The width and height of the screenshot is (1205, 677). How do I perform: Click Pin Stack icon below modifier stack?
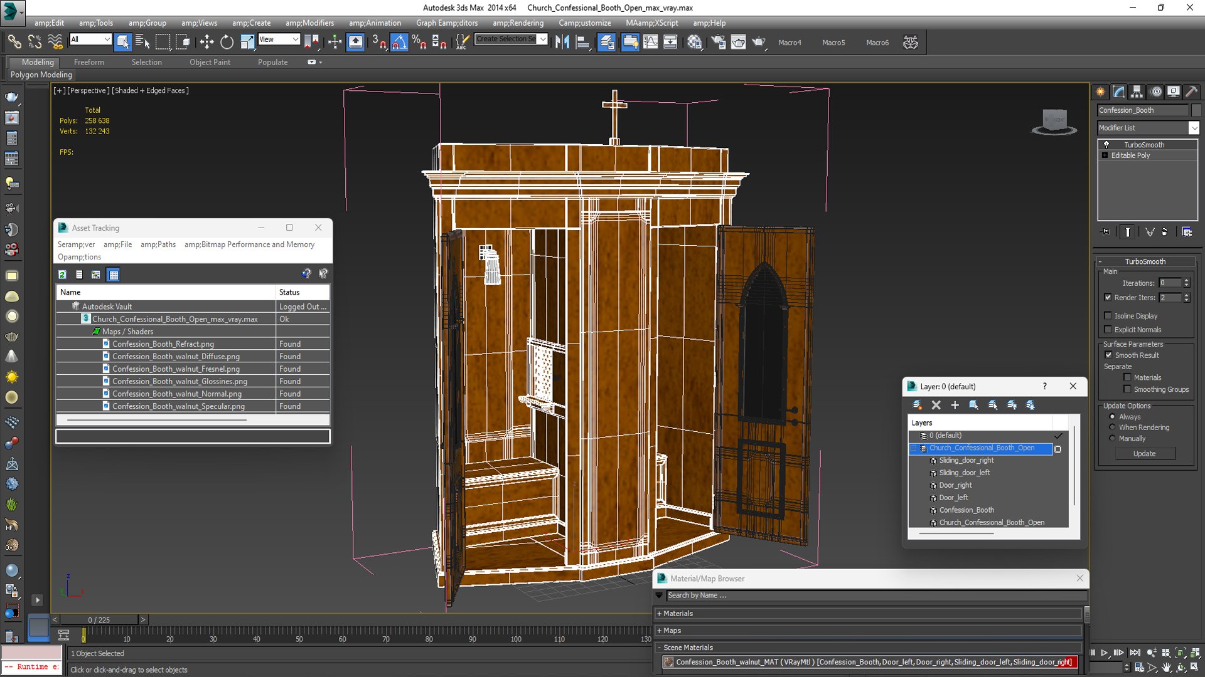(1105, 232)
